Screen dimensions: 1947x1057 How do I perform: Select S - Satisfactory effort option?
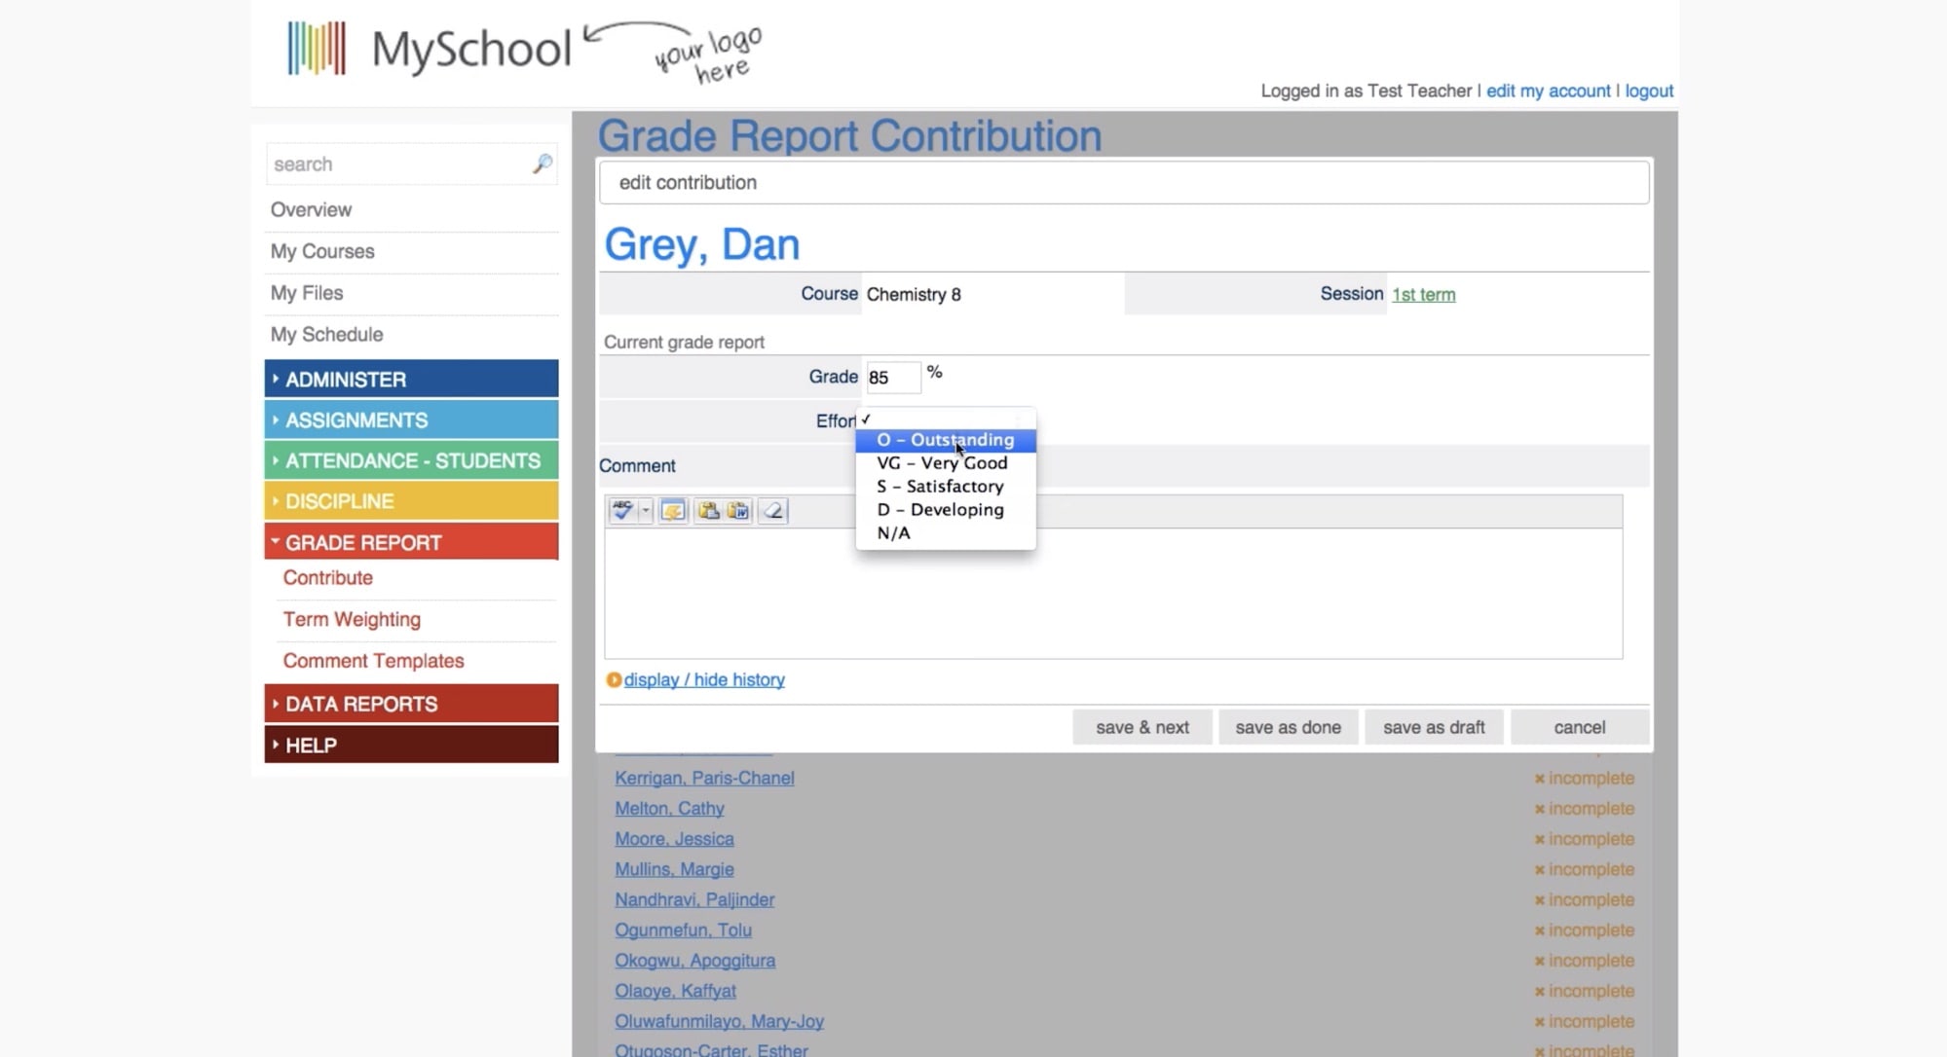coord(945,487)
